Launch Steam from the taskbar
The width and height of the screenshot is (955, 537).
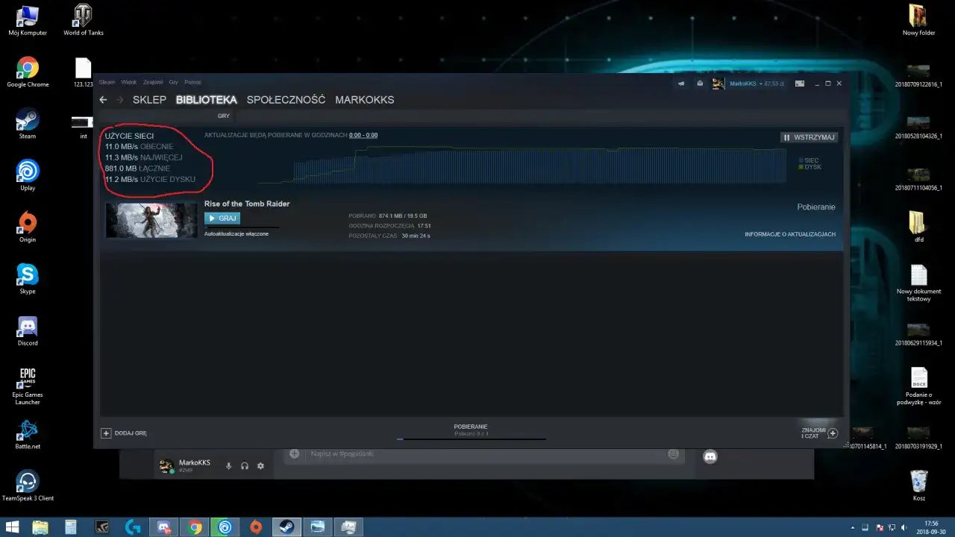[x=286, y=527]
